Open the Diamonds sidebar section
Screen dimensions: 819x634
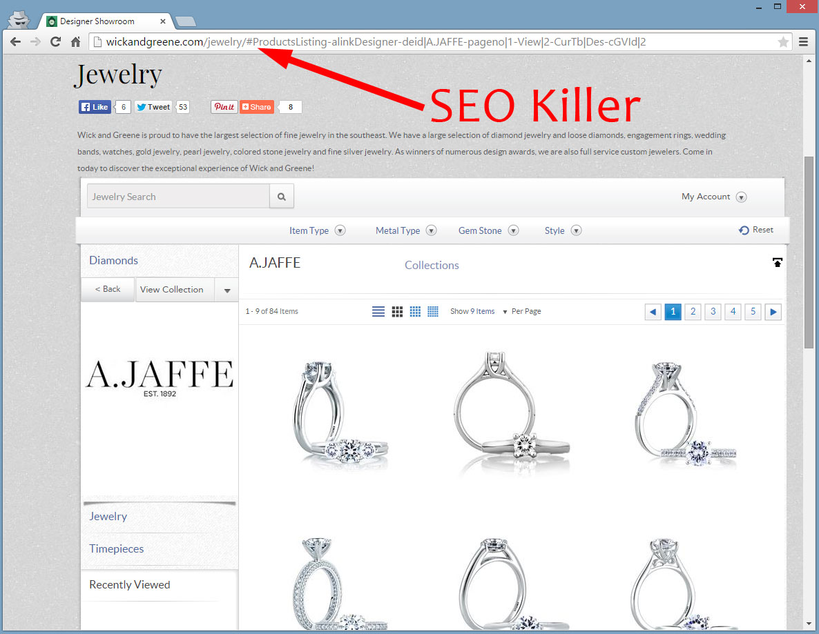pos(113,260)
